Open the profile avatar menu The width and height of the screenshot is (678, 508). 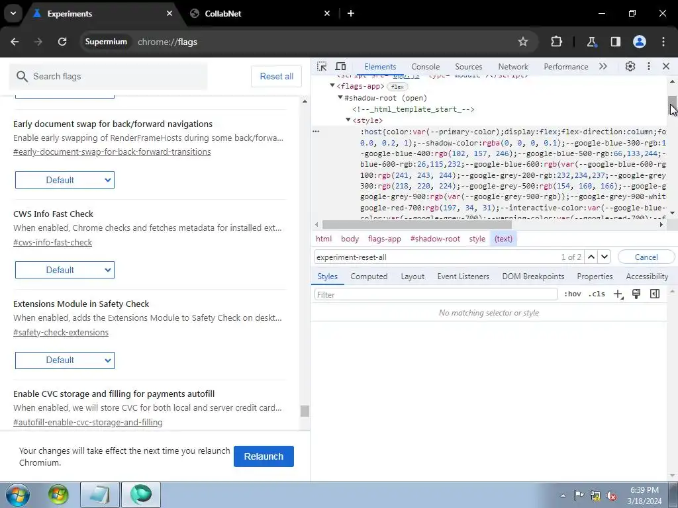[x=640, y=42]
